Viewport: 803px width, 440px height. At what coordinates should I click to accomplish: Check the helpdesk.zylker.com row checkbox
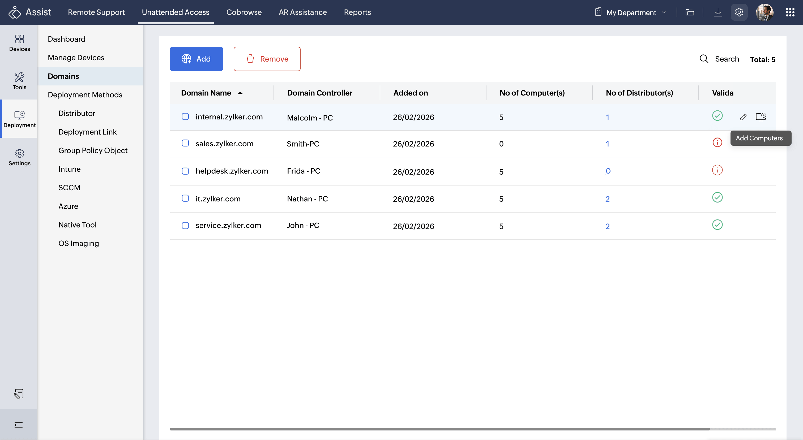pos(185,171)
